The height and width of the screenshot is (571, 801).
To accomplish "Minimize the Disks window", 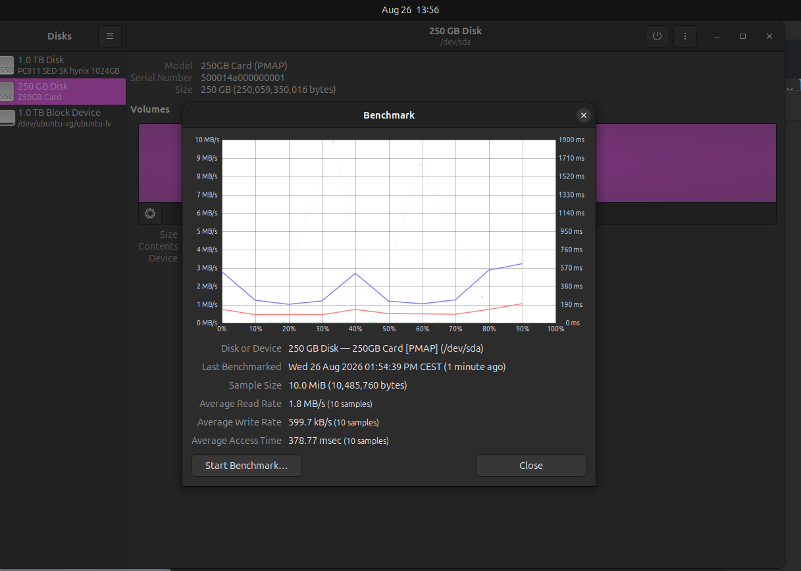I will pyautogui.click(x=717, y=36).
